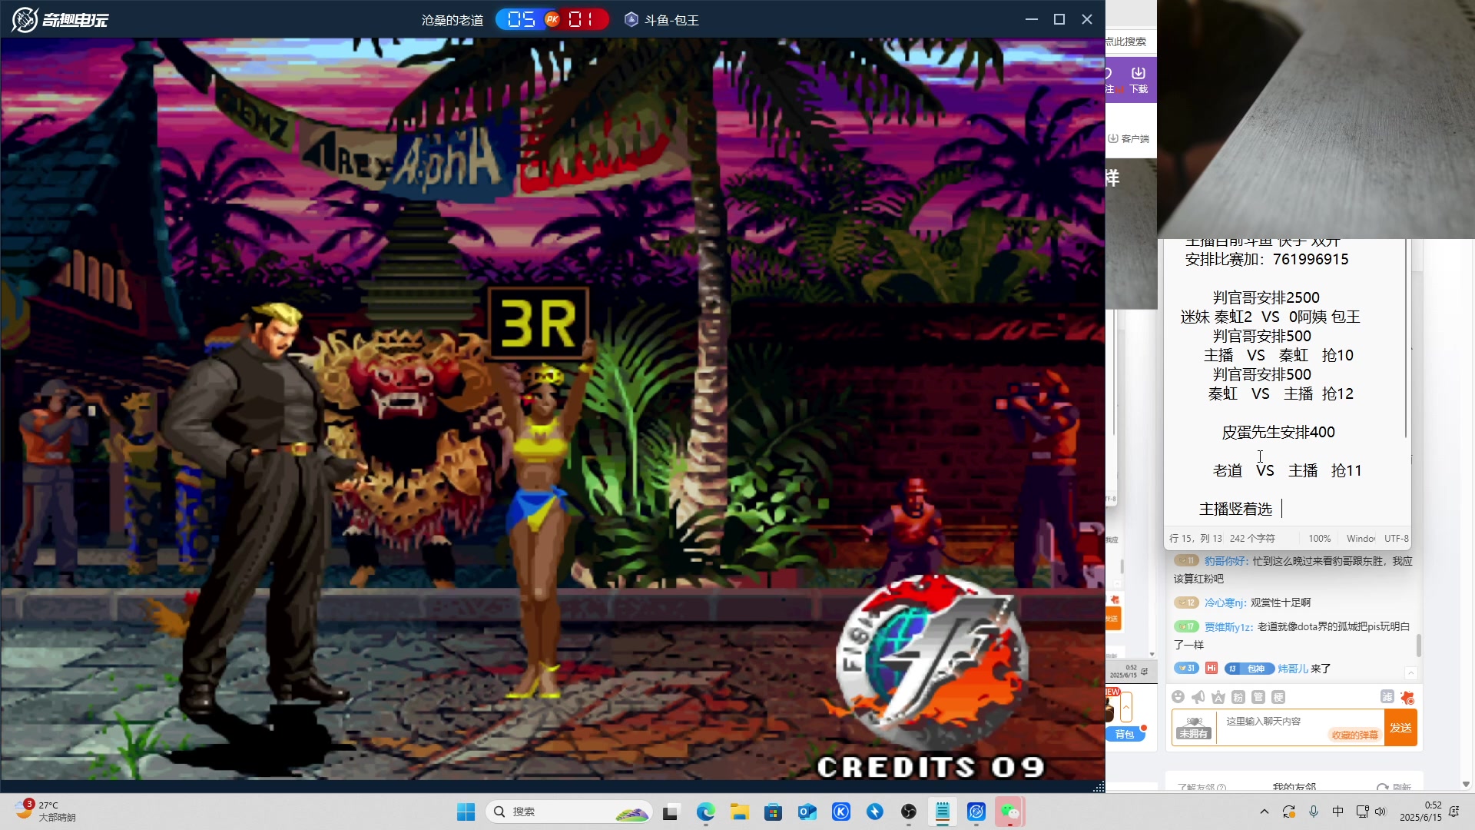Open Task View from taskbar
1475x830 pixels.
(671, 812)
